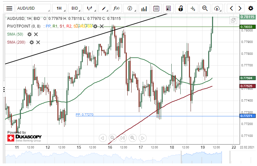Screen dimensions: 257x166
Task: Choose the candlestick chart type
Action: pos(90,8)
